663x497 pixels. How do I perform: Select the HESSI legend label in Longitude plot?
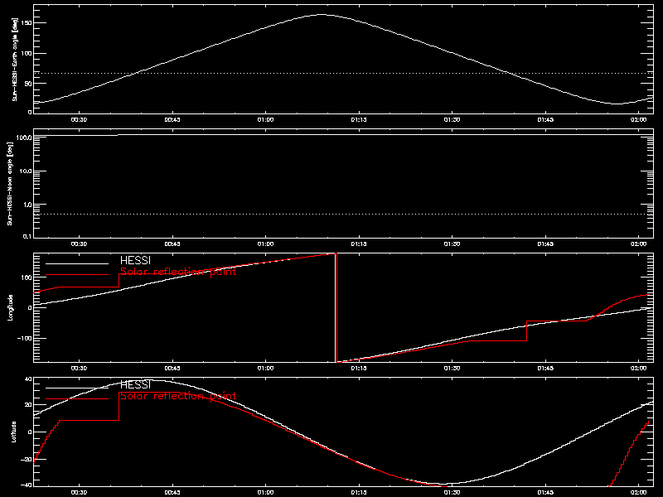point(135,260)
